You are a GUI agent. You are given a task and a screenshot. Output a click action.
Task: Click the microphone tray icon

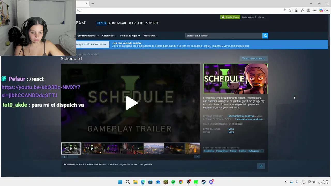pyautogui.click(x=297, y=182)
